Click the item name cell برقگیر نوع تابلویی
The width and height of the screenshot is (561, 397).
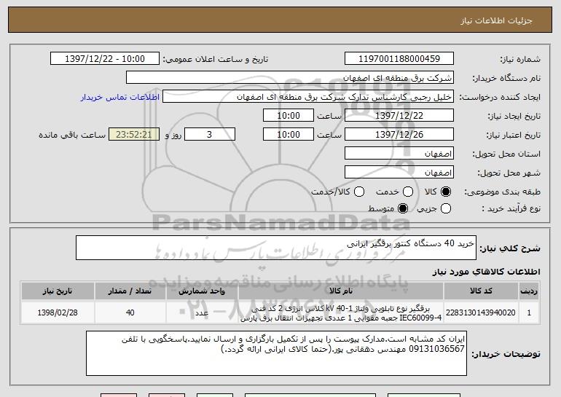[x=341, y=313]
